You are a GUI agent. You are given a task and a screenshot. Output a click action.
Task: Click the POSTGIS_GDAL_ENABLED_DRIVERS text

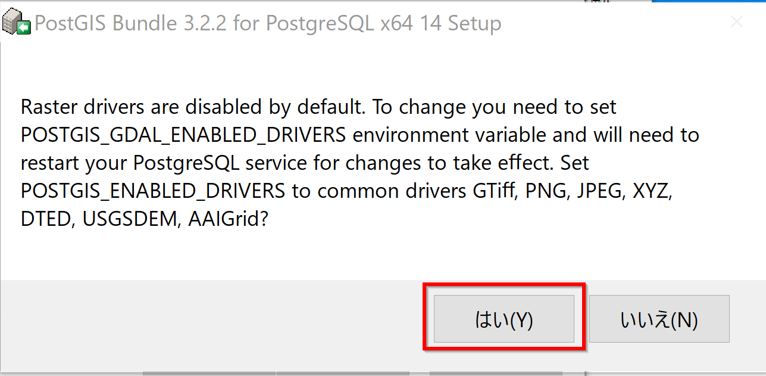click(183, 135)
